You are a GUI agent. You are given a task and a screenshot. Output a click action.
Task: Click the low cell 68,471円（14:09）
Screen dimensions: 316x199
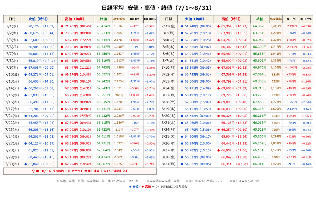pyautogui.click(x=198, y=88)
